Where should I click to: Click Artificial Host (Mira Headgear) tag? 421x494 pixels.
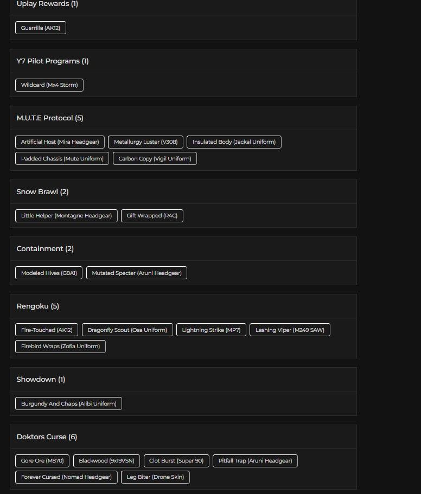click(x=60, y=142)
